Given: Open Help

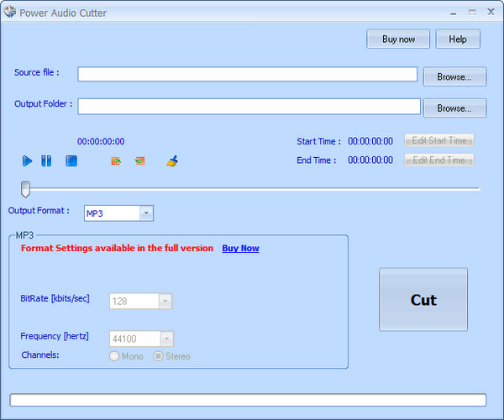Looking at the screenshot, I should (x=458, y=39).
